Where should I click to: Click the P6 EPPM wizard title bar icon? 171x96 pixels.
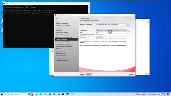pyautogui.click(x=56, y=15)
